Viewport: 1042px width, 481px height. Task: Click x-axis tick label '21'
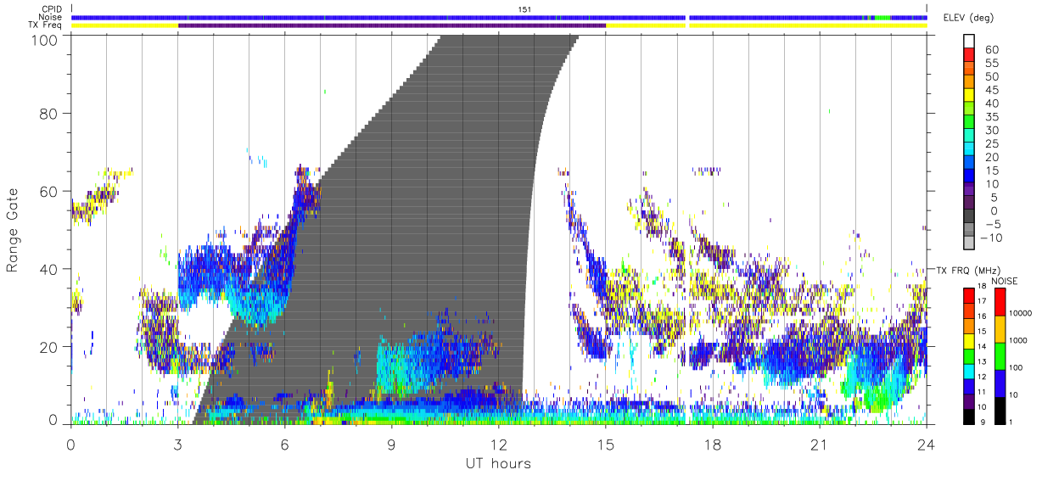pyautogui.click(x=820, y=445)
